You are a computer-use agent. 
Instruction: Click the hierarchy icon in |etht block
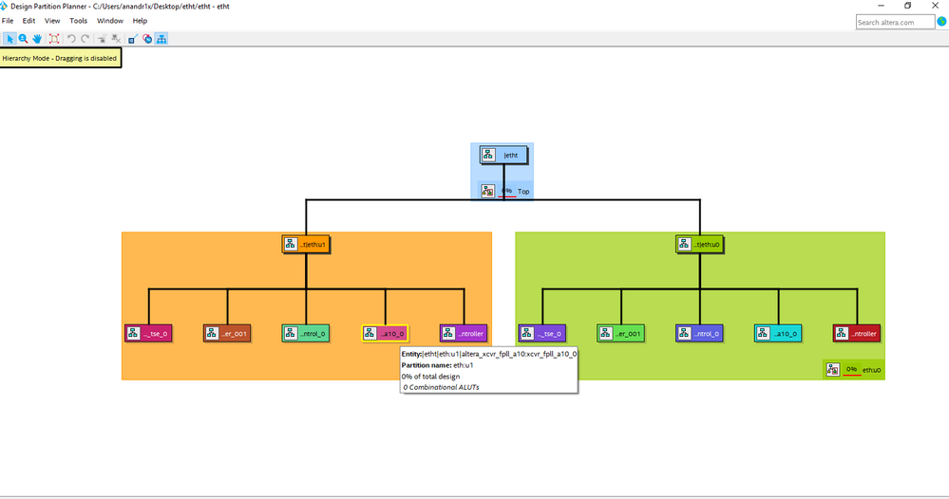488,155
